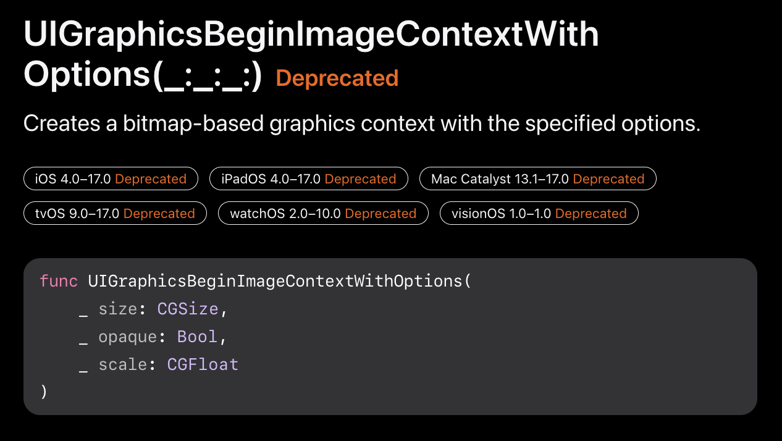Click the visionOS 1.0–1.0 Deprecated badge

(x=539, y=214)
